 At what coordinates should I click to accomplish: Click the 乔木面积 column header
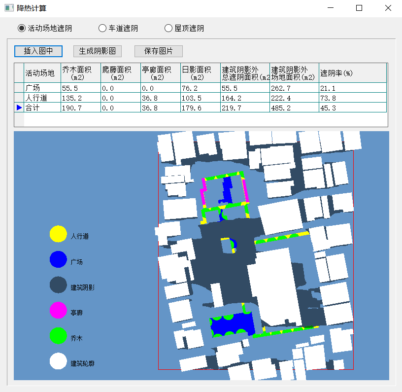tap(80, 73)
